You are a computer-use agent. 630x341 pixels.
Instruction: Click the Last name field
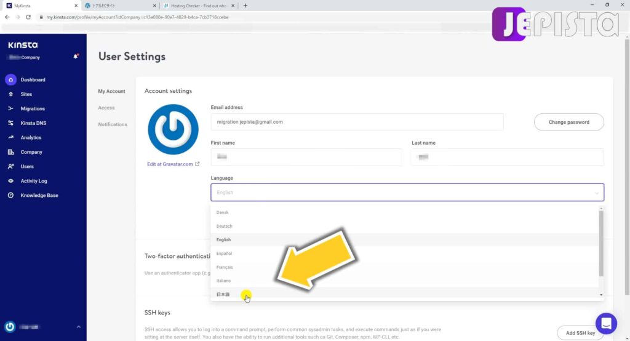pos(508,157)
